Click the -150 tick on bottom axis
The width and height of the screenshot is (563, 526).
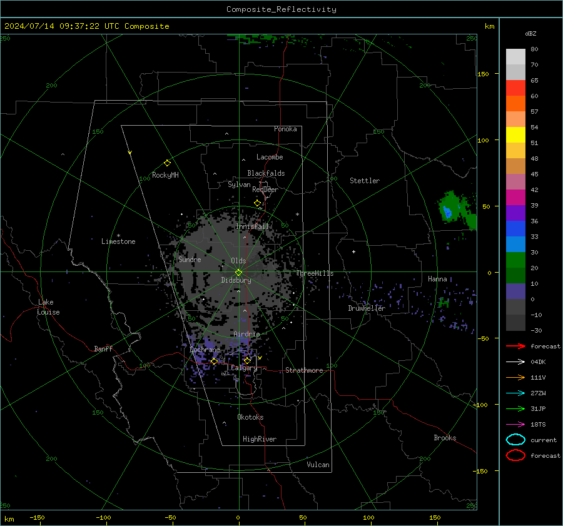(37, 517)
